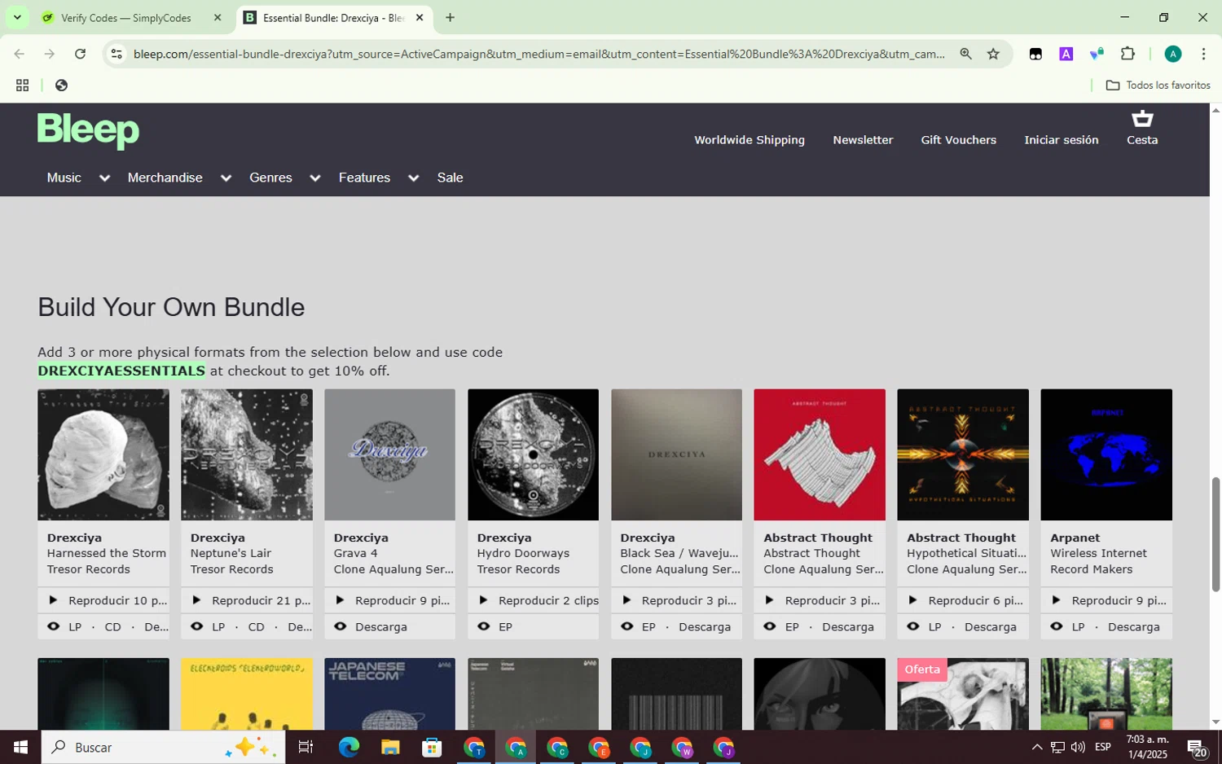
Task: Click the Windows search box Buscar
Action: [x=163, y=747]
